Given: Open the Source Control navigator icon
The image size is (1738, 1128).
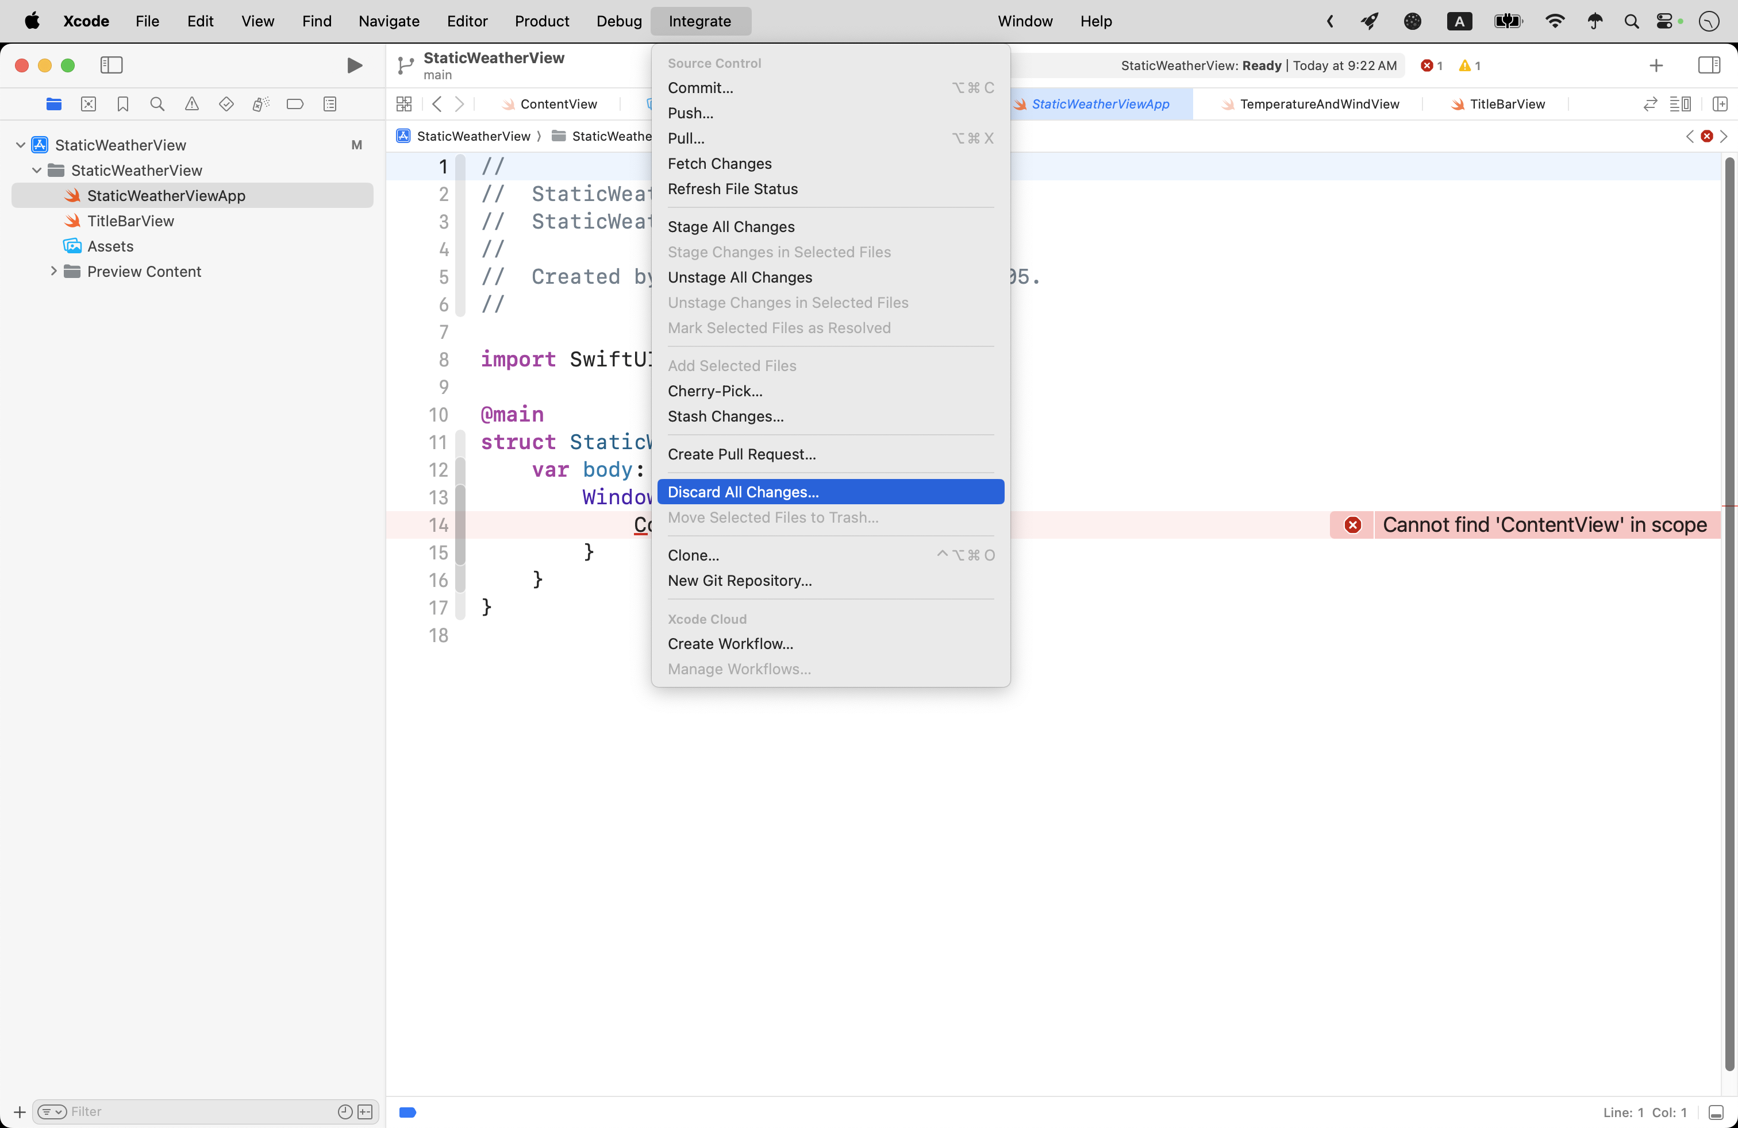Looking at the screenshot, I should point(89,105).
